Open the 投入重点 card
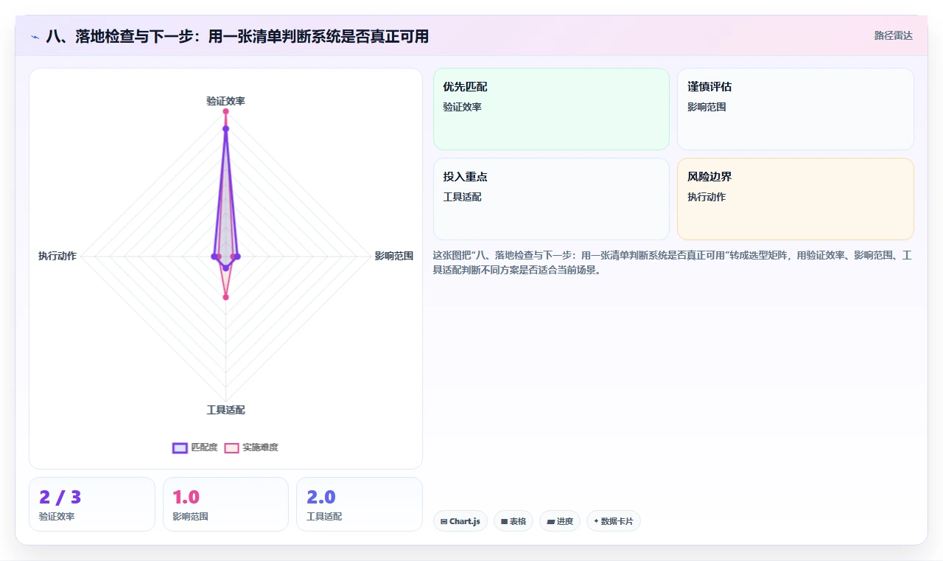This screenshot has height=561, width=943. tap(551, 199)
